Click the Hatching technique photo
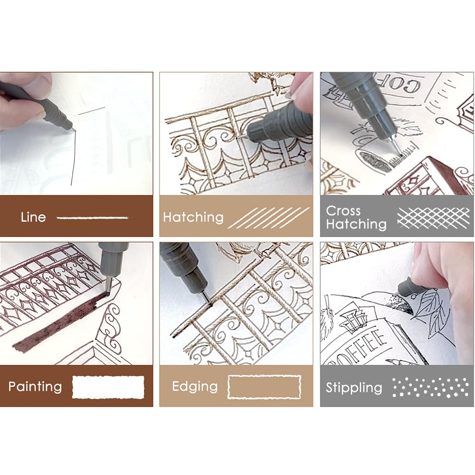475x475 pixels. pos(236,133)
